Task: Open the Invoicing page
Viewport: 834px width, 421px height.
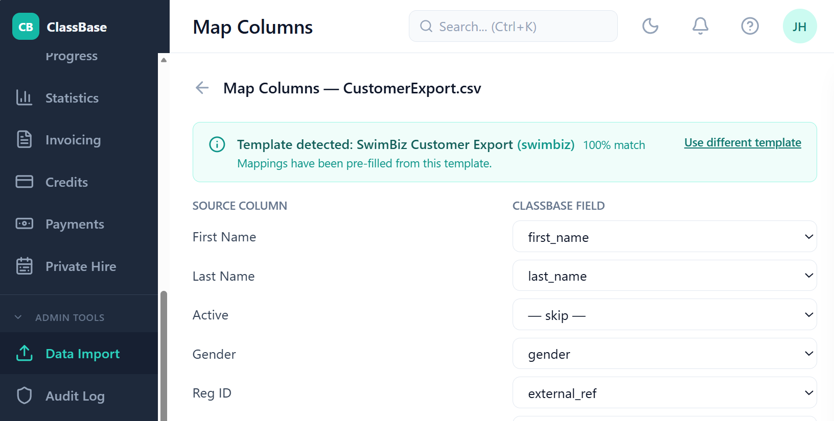Action: pos(79,139)
